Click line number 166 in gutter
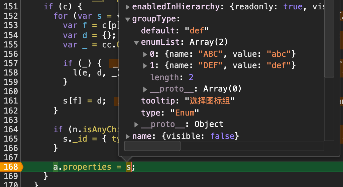Viewport: 343px width, 187px height. pyautogui.click(x=11, y=148)
